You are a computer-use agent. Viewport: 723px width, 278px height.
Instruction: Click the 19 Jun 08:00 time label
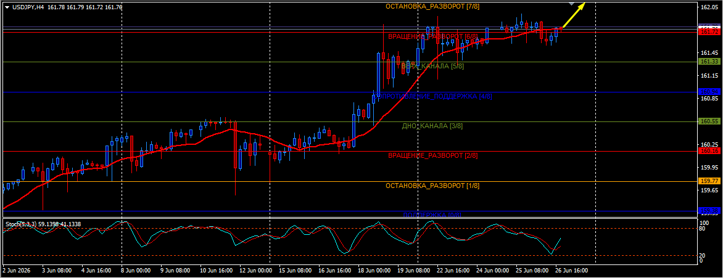(x=414, y=271)
